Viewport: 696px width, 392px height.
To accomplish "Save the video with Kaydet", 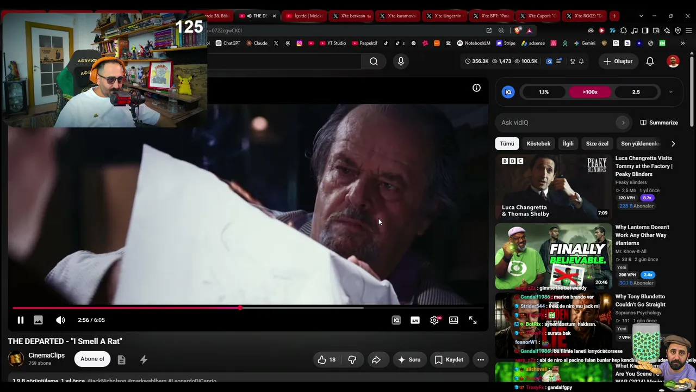I will pyautogui.click(x=449, y=359).
